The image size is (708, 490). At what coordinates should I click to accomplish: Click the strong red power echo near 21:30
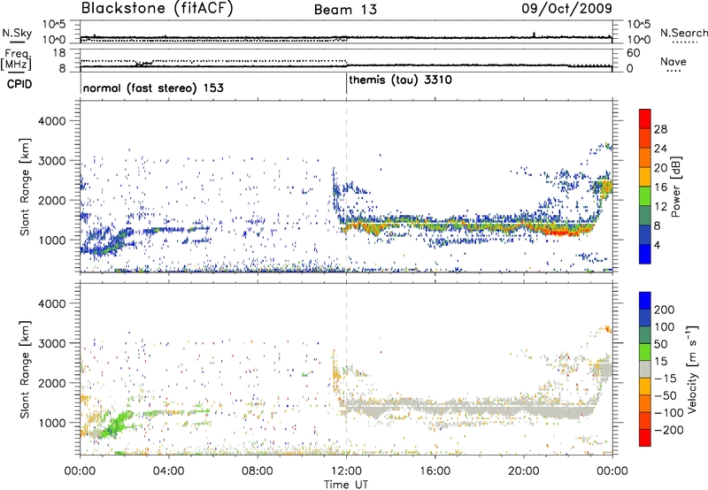tap(560, 233)
